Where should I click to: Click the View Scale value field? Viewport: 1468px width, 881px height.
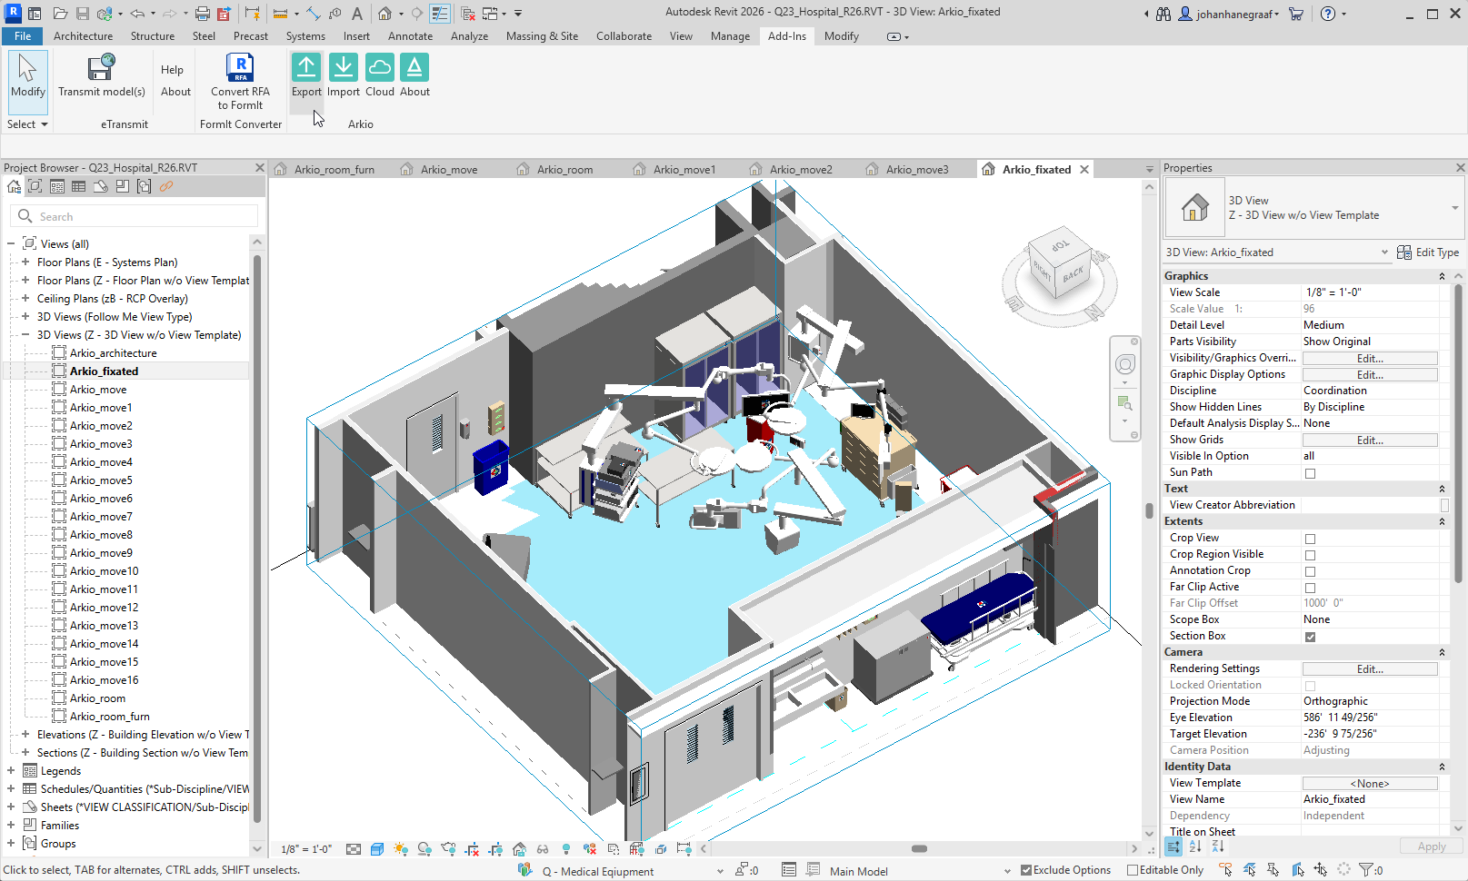1371,292
